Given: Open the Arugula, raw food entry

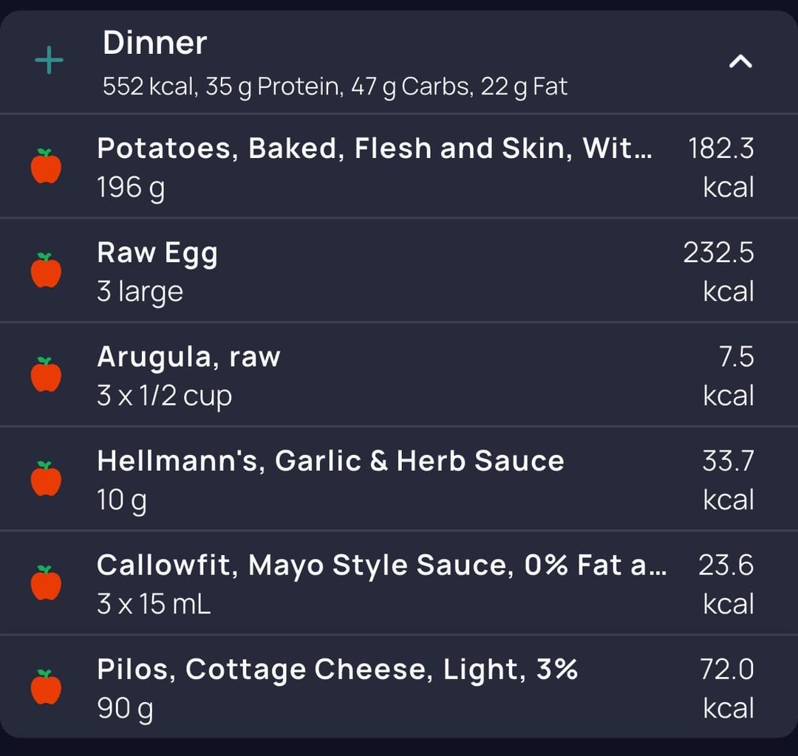Looking at the screenshot, I should [399, 375].
